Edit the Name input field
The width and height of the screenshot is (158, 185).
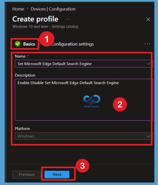tap(84, 64)
